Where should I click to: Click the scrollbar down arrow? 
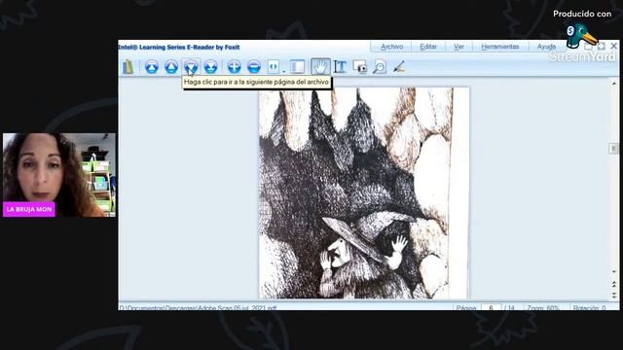[x=614, y=272]
